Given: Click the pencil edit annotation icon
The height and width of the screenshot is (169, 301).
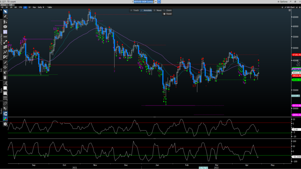Looking at the screenshot, I should [x=5, y=62].
